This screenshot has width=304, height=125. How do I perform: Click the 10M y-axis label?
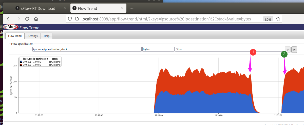pyautogui.click(x=15, y=82)
